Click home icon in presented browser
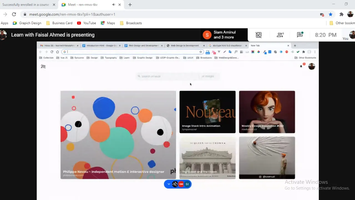 57,52
